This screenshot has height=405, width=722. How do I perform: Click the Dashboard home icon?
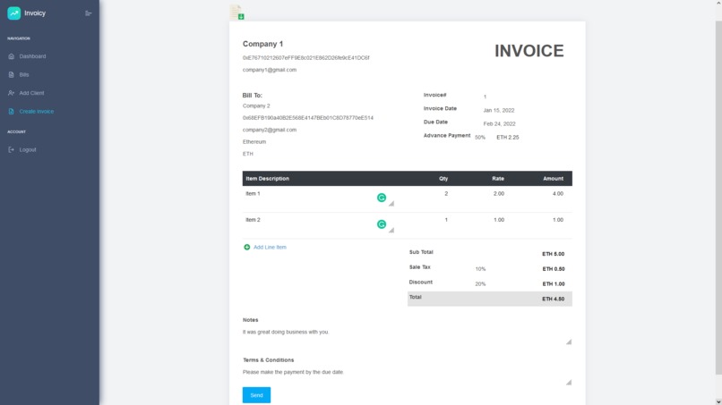pyautogui.click(x=12, y=56)
